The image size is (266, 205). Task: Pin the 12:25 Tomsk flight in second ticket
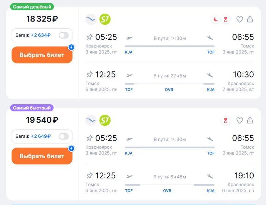[90, 176]
